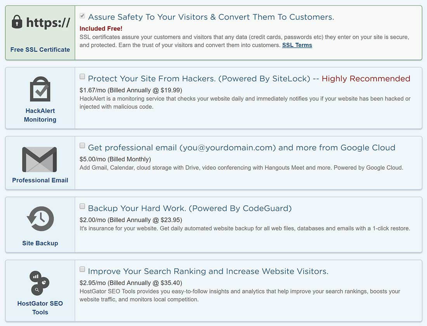Click the HostGator SEO Tools description paragraph
Screen dimensions: 427x326
point(240,295)
